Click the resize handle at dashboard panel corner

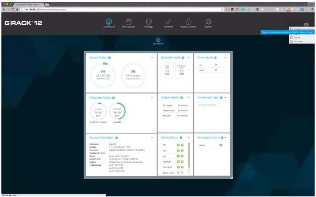(x=231, y=178)
